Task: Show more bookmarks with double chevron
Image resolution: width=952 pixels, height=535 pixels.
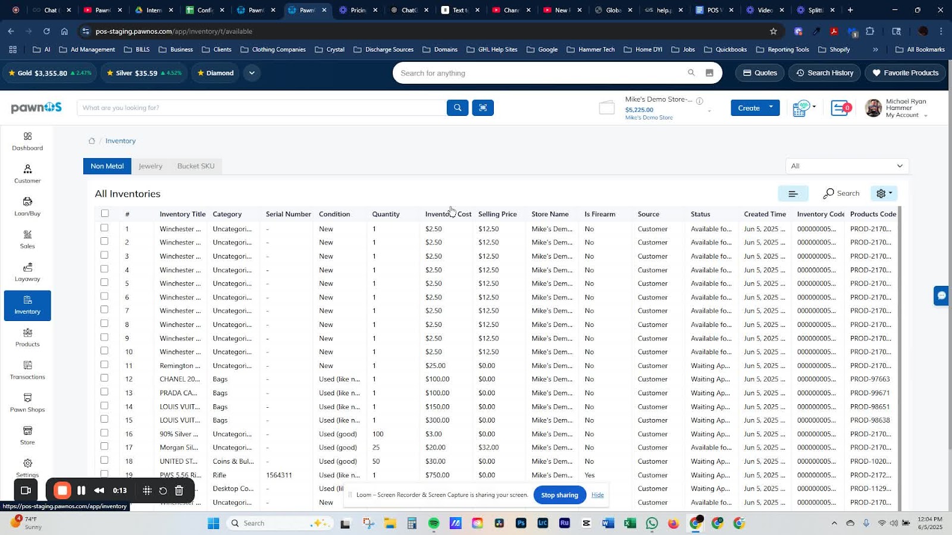Action: (875, 49)
